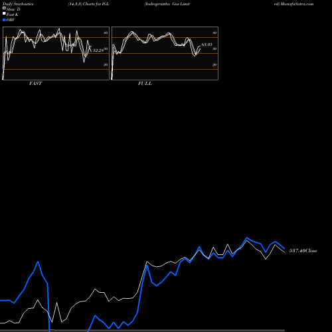Click the Fast K legend swatch
The image size is (332, 332).
coord(4,14)
